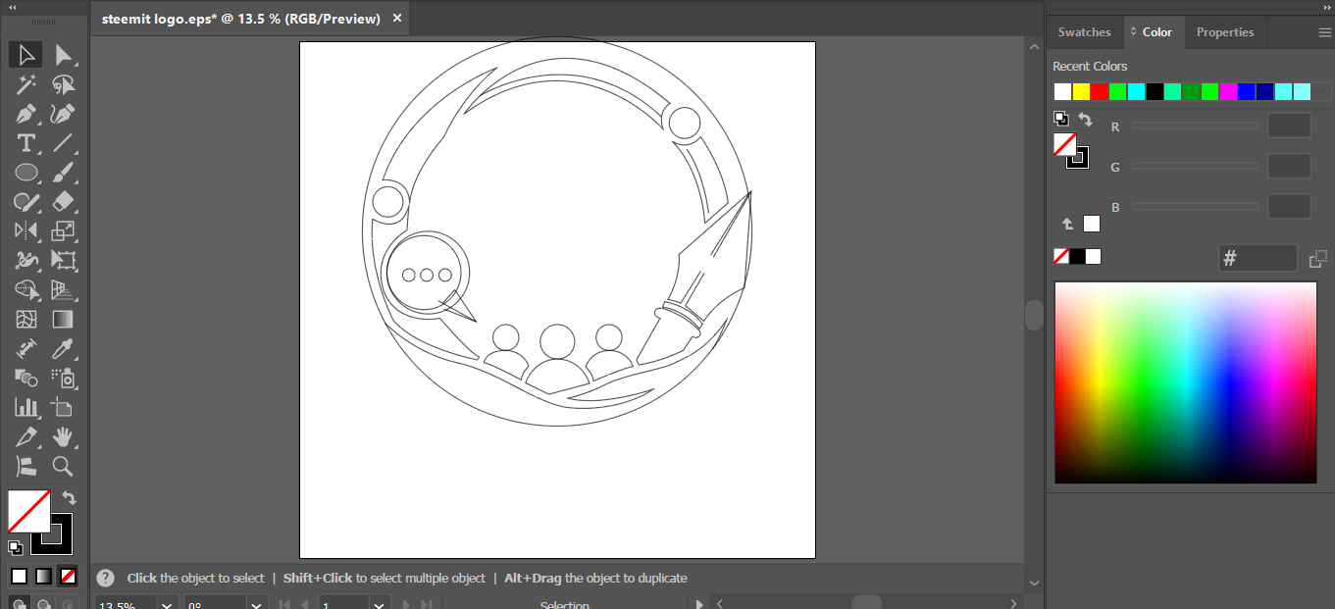The image size is (1335, 609).
Task: Select the Paintbrush tool
Action: click(64, 173)
